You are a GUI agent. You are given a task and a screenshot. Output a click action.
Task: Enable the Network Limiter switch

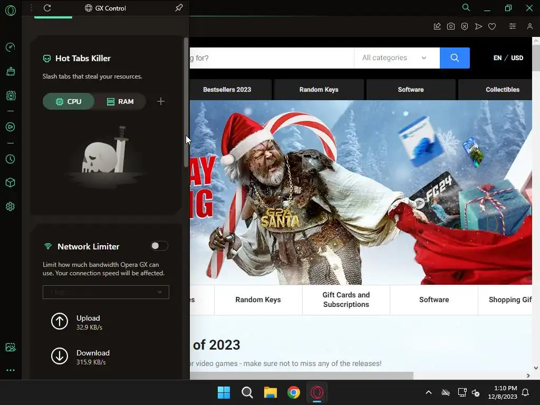(159, 246)
